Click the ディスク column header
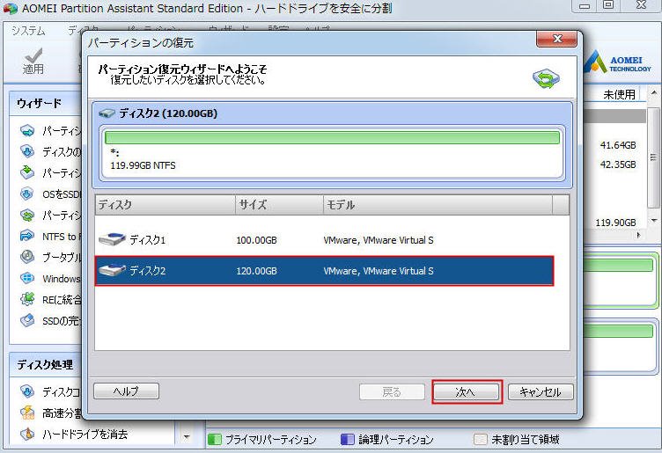Screen dimensions: 662x453 pyautogui.click(x=165, y=205)
